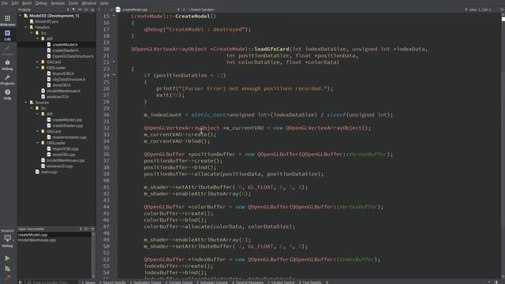Open the Tools menu
505x284 pixels.
73,3
